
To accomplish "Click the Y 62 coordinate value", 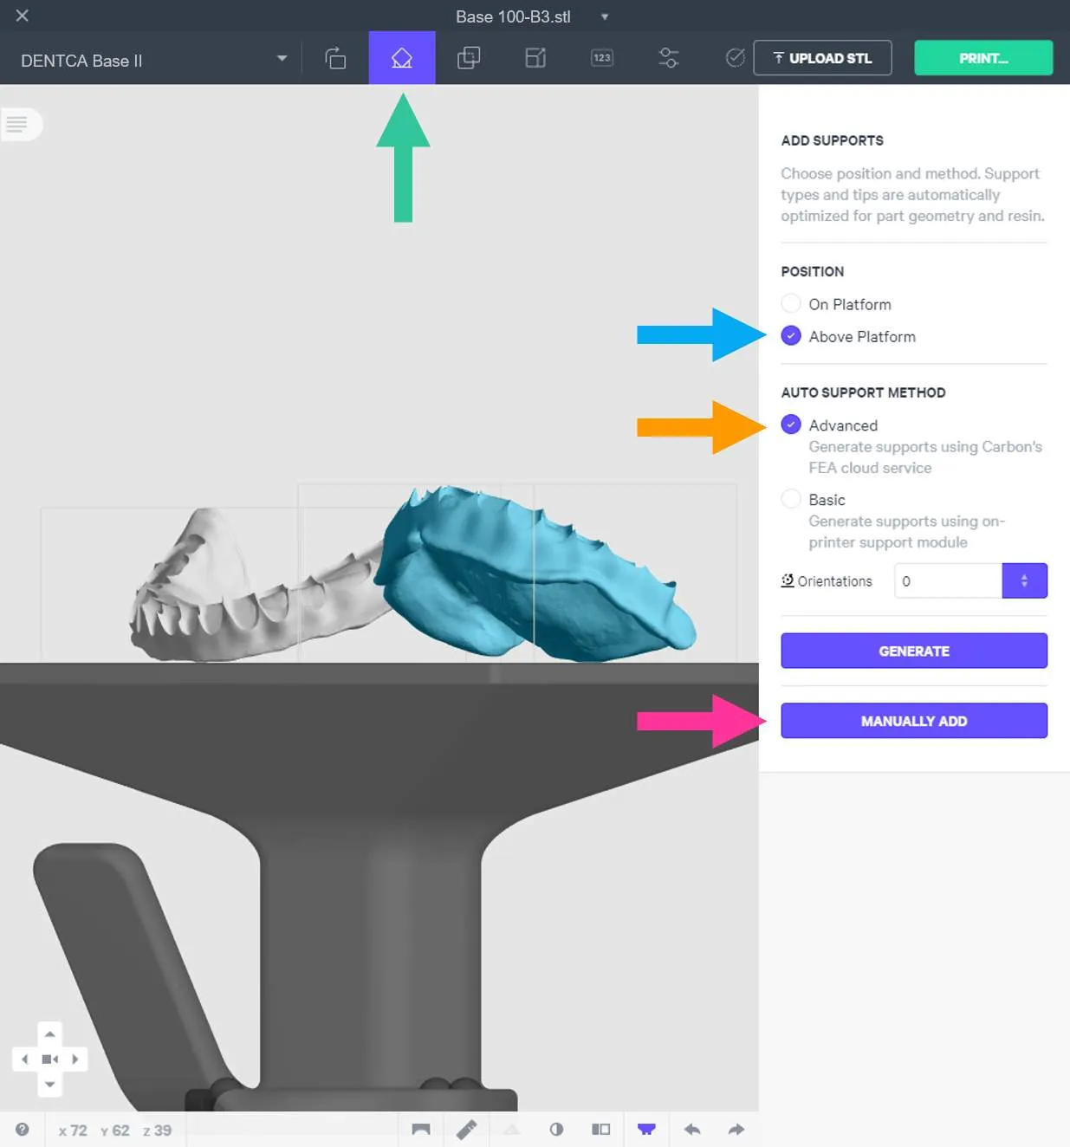I will pos(114,1131).
